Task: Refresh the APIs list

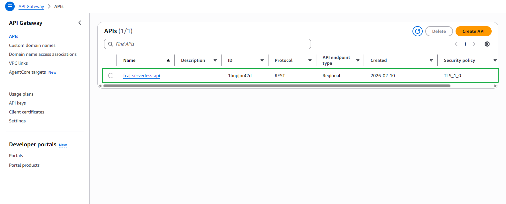Action: [x=418, y=31]
